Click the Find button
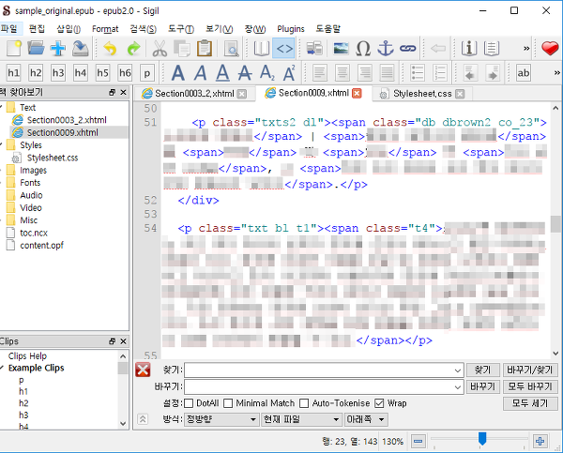Screen dimensions: 563x453 pos(483,370)
